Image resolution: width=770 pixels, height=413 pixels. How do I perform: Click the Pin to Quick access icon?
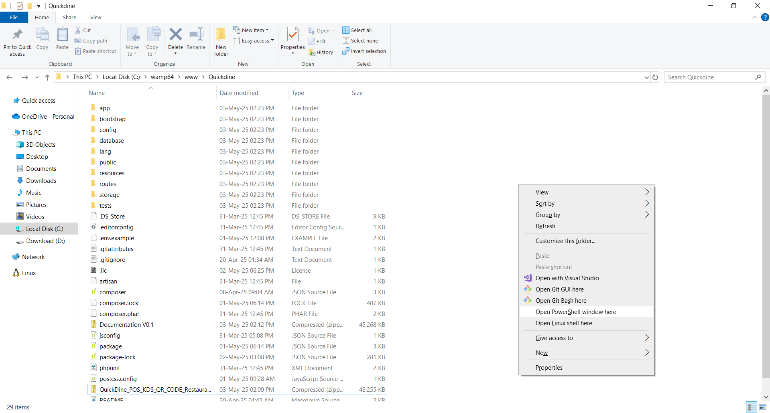point(17,35)
